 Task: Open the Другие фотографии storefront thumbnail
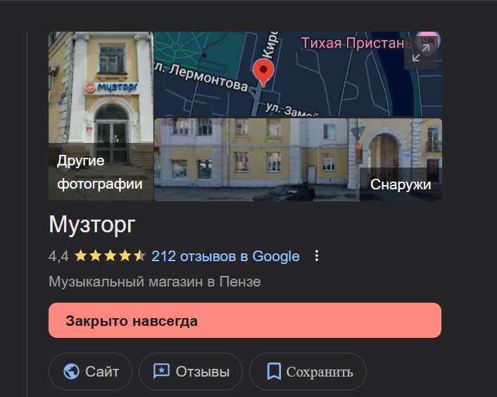click(101, 116)
